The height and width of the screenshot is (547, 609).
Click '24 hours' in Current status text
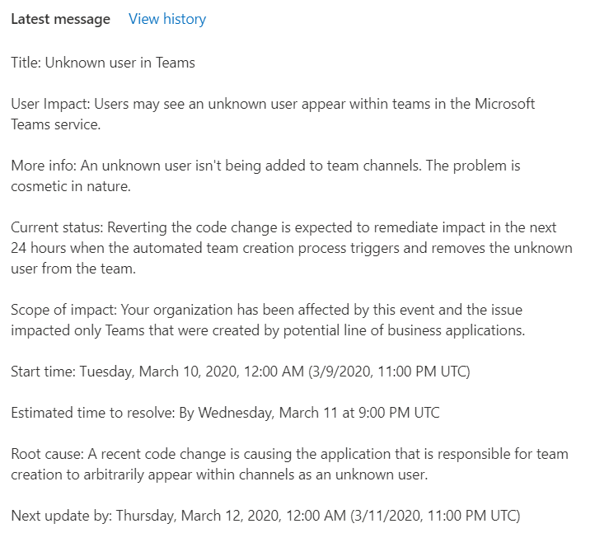38,248
